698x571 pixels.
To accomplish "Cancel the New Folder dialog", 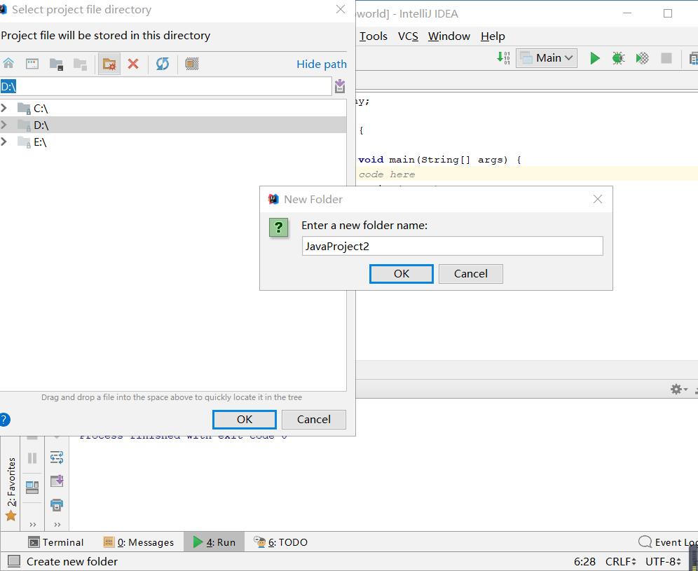I will pyautogui.click(x=470, y=274).
